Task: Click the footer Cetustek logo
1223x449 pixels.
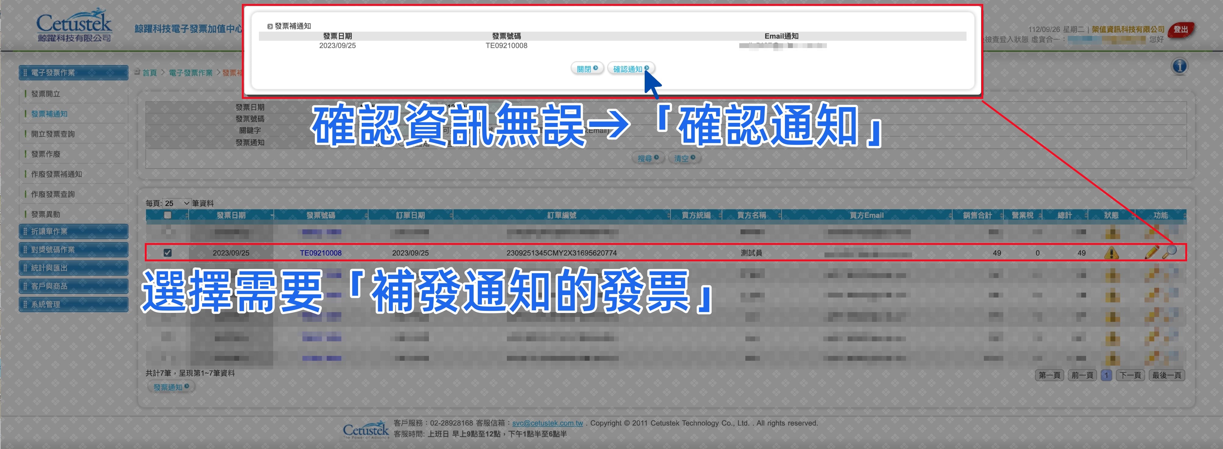Action: 366,430
